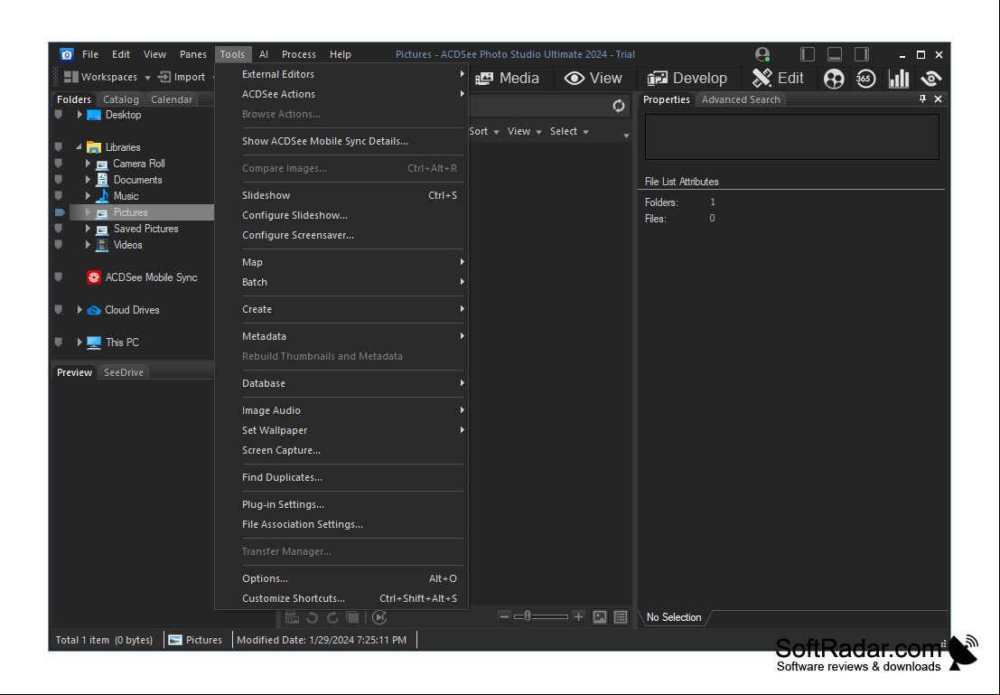This screenshot has width=1000, height=695.
Task: Open the Sort dropdown
Action: [x=484, y=131]
